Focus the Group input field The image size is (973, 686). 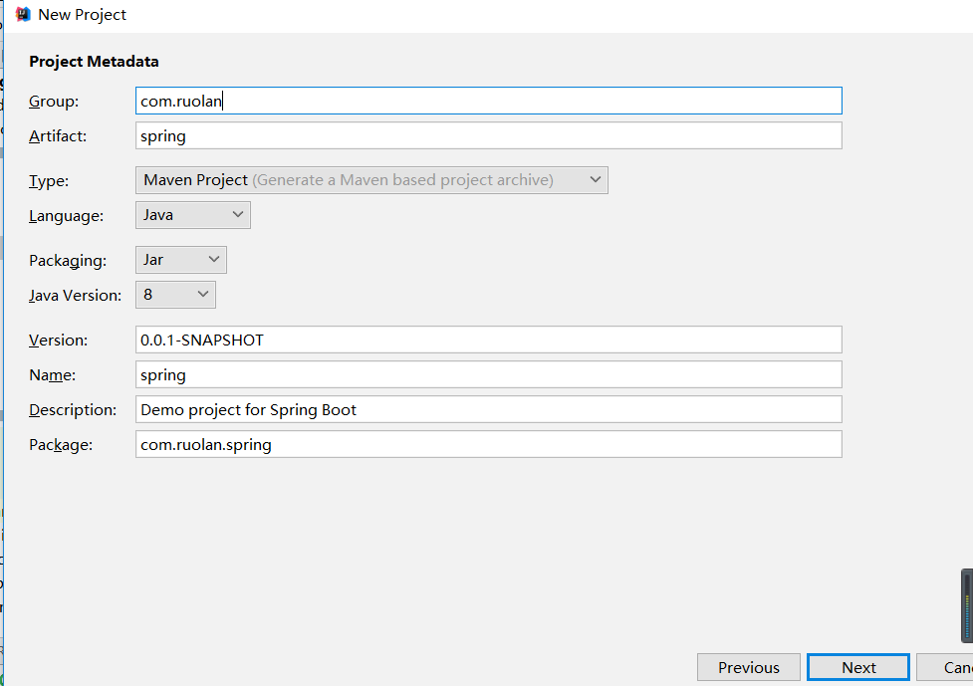point(488,101)
